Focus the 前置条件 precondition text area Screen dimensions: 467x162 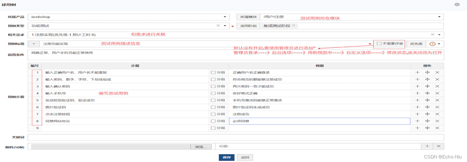(236, 55)
